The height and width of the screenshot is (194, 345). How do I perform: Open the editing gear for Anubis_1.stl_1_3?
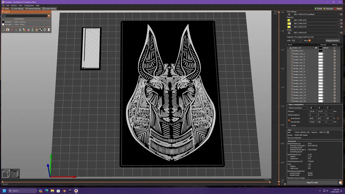click(x=335, y=56)
